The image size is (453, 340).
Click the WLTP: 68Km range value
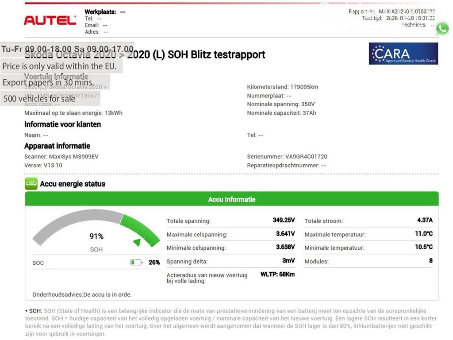[277, 274]
